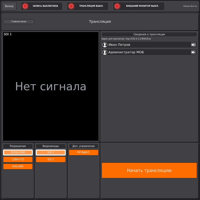Click the Трансляция page title
200x200 pixels.
pos(100,21)
